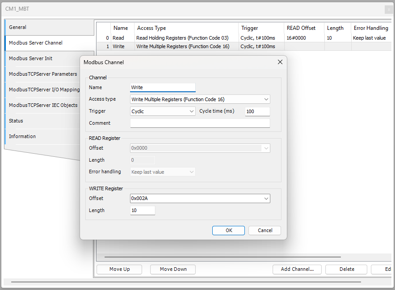Confirm the dialog with OK
Viewport: 395px width, 290px height.
point(228,230)
